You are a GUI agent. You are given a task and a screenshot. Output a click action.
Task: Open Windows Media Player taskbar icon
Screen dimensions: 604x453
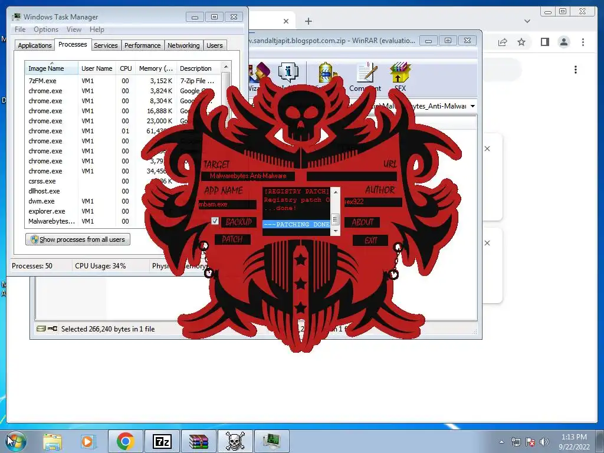pos(87,442)
